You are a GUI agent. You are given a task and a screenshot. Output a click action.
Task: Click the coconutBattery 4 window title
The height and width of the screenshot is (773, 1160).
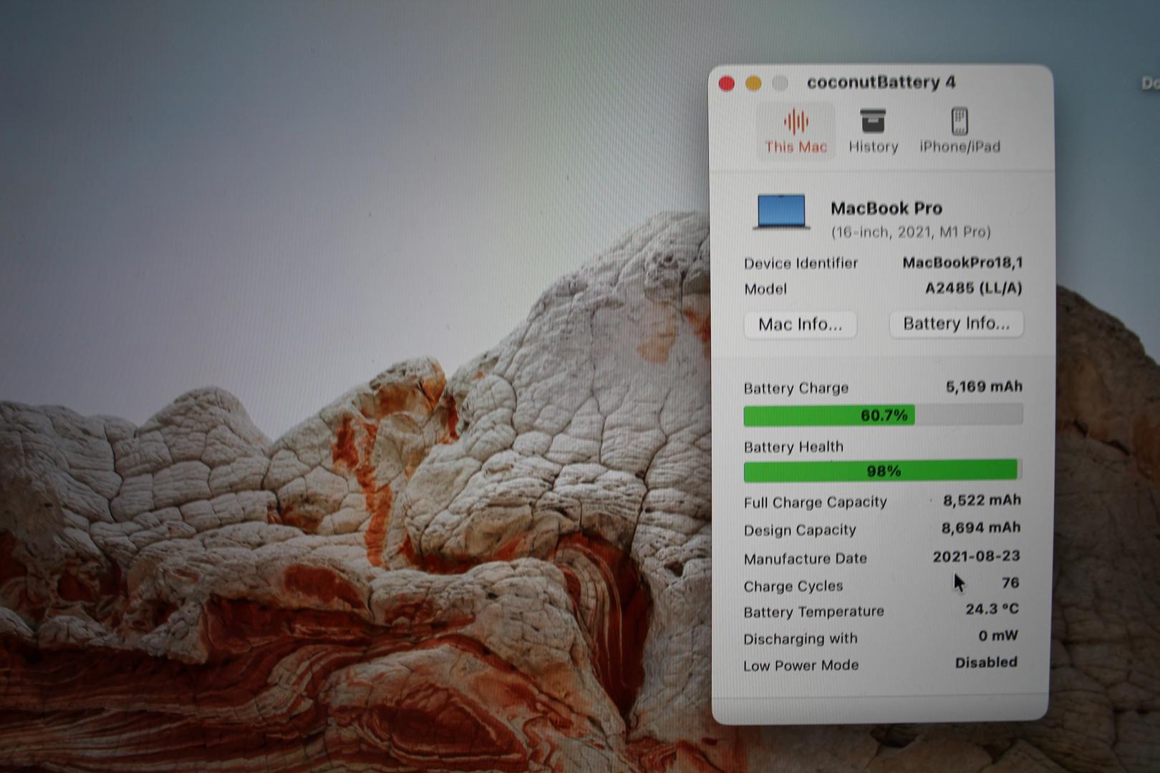click(881, 82)
